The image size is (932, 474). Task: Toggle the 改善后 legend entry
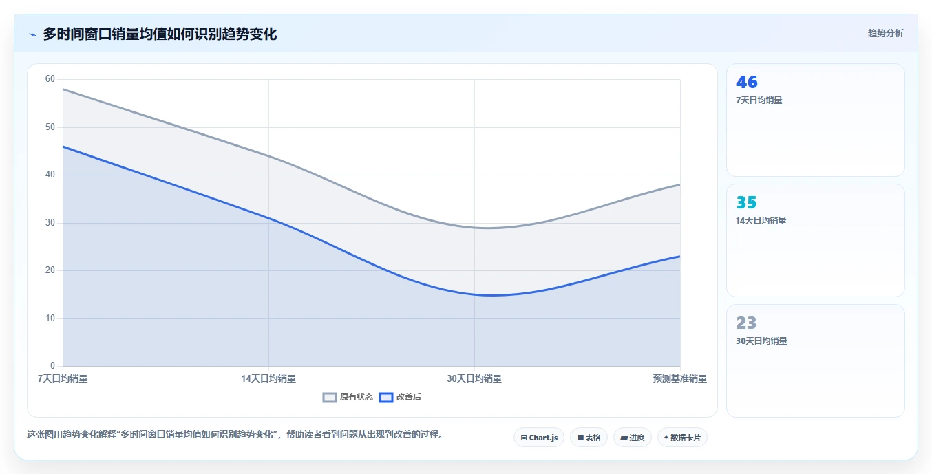tap(400, 397)
